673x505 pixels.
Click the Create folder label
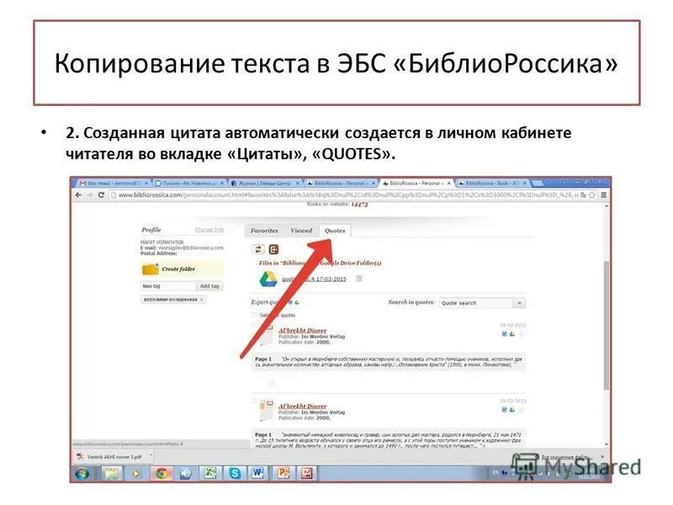[178, 268]
